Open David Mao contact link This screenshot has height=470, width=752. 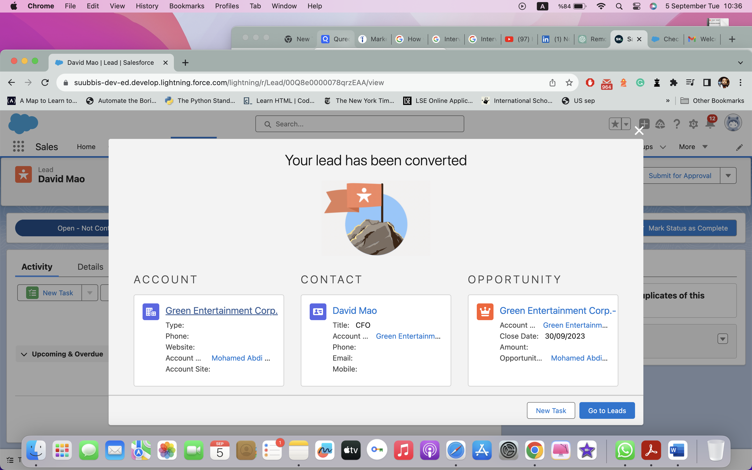point(355,310)
